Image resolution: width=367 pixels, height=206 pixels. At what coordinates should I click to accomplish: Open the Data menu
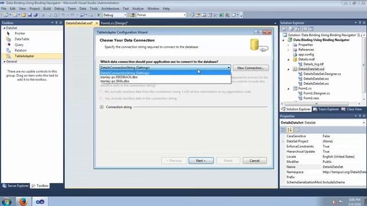(x=83, y=9)
